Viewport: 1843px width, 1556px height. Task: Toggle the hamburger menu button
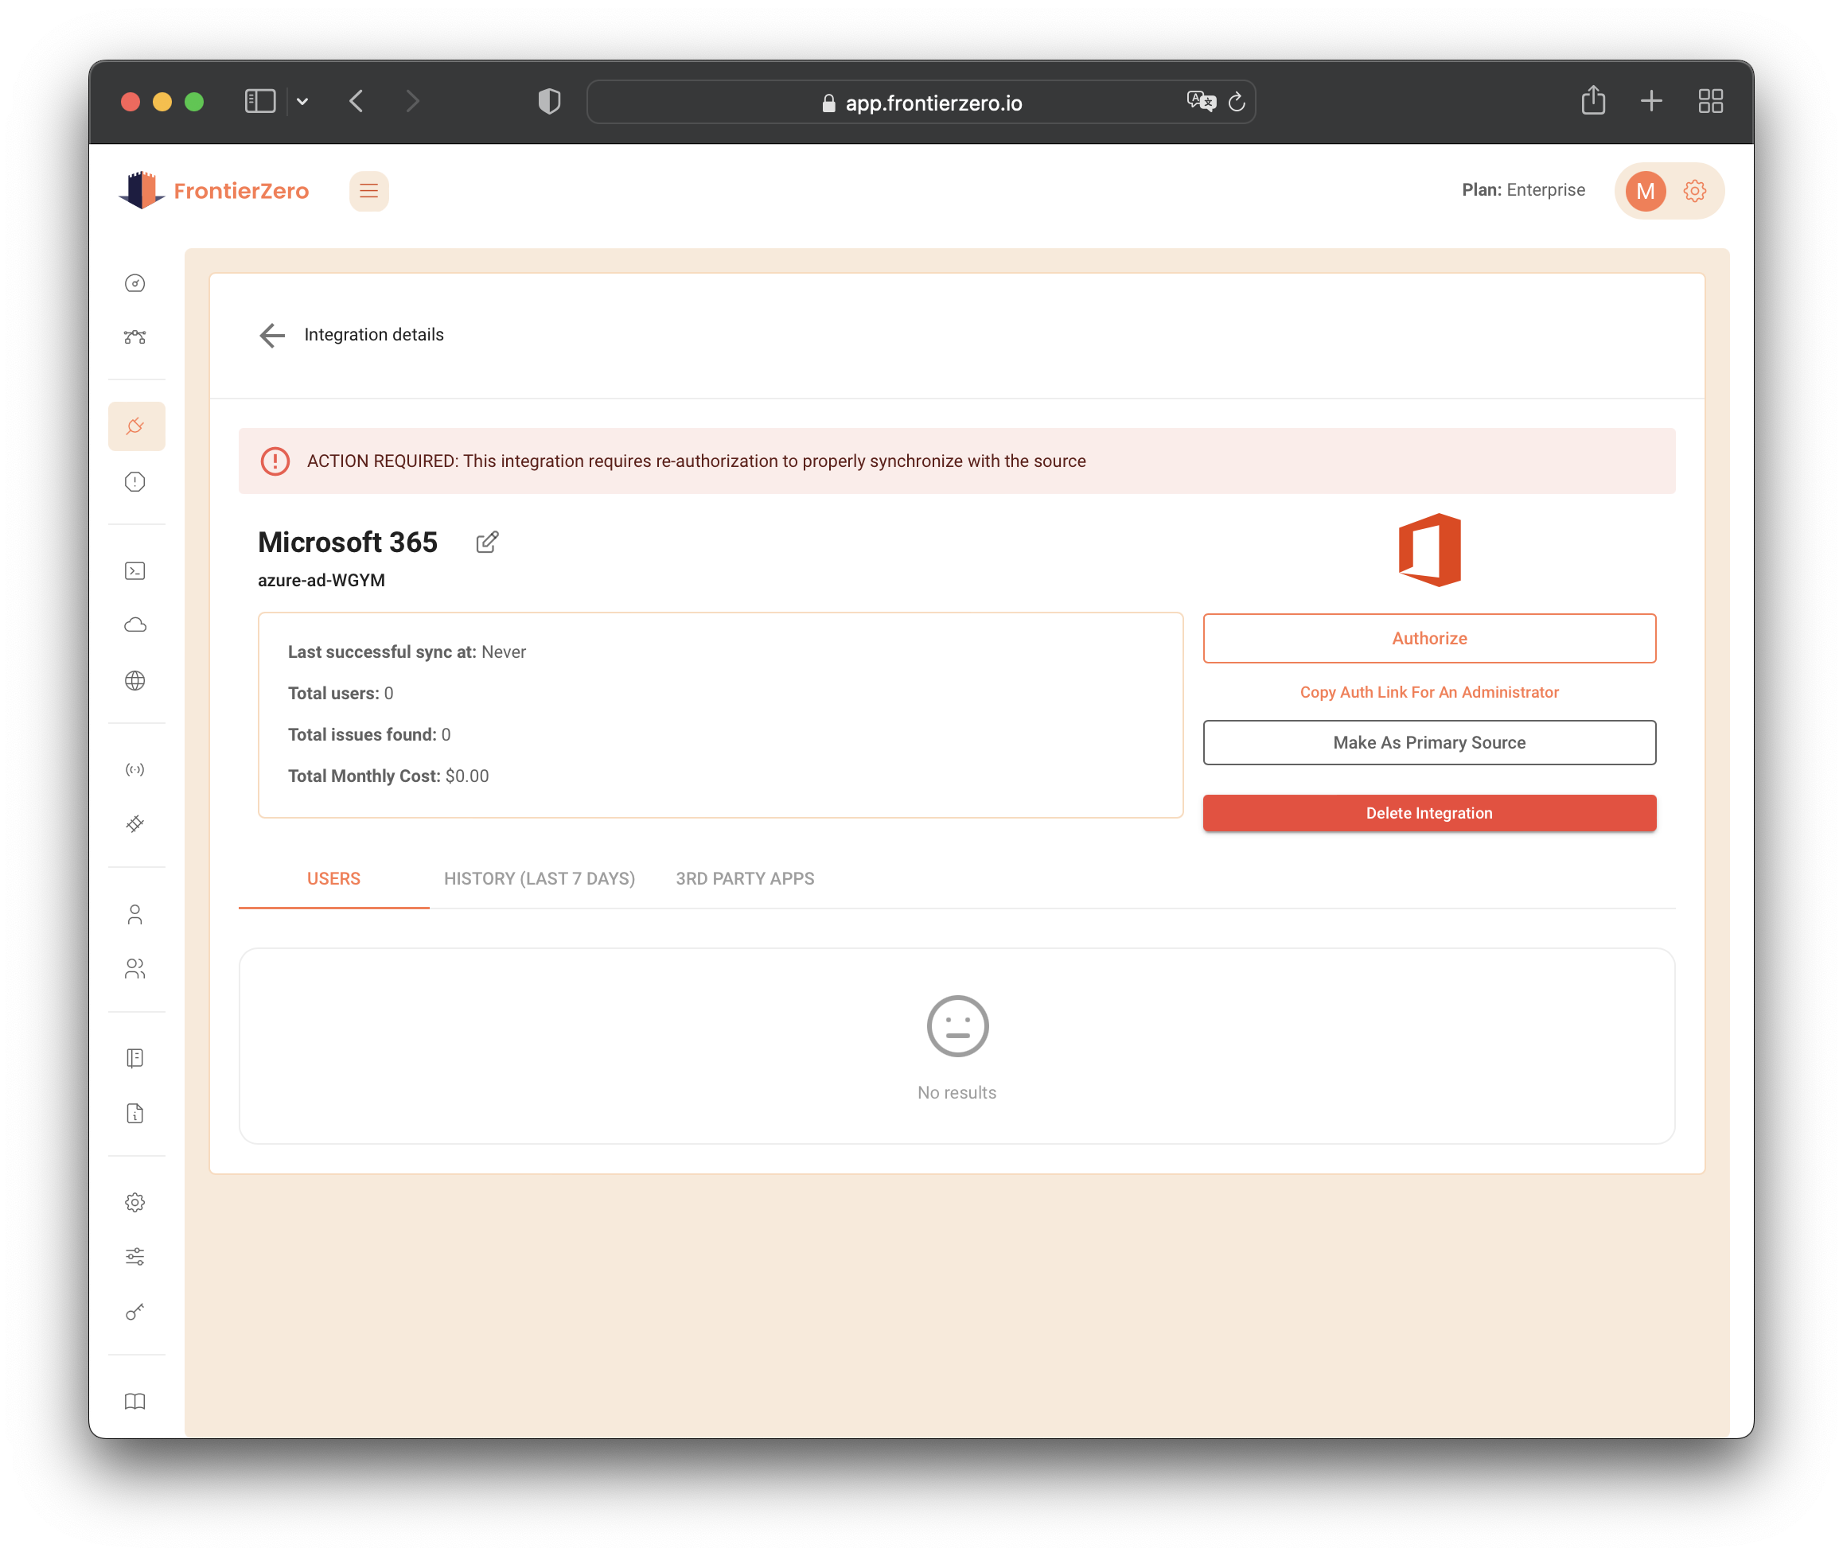[368, 192]
